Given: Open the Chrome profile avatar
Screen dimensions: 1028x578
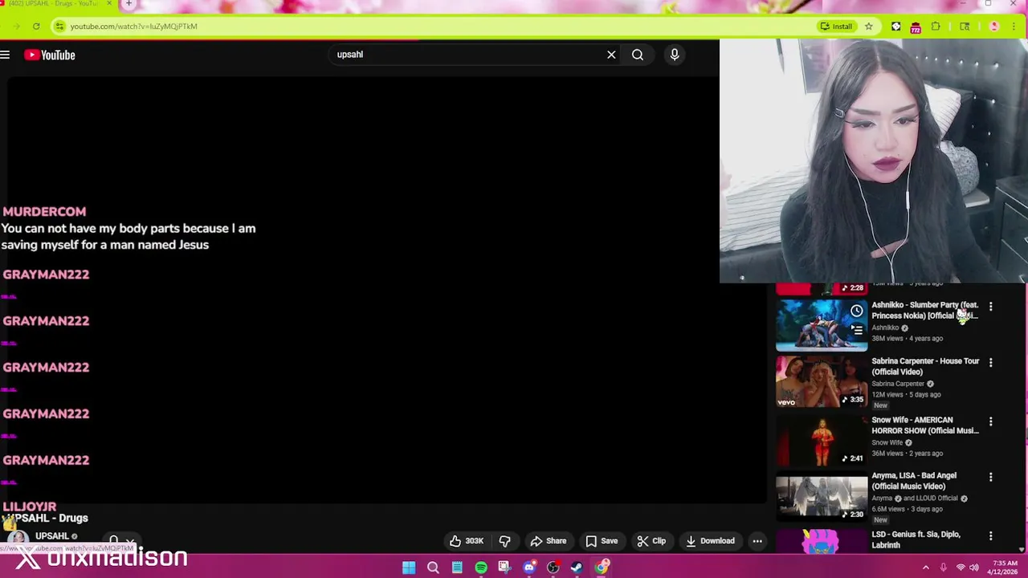Looking at the screenshot, I should pyautogui.click(x=994, y=26).
